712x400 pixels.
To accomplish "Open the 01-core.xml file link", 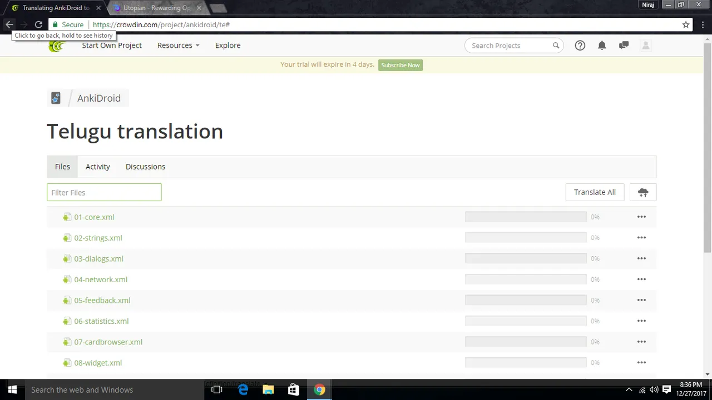I will point(94,217).
